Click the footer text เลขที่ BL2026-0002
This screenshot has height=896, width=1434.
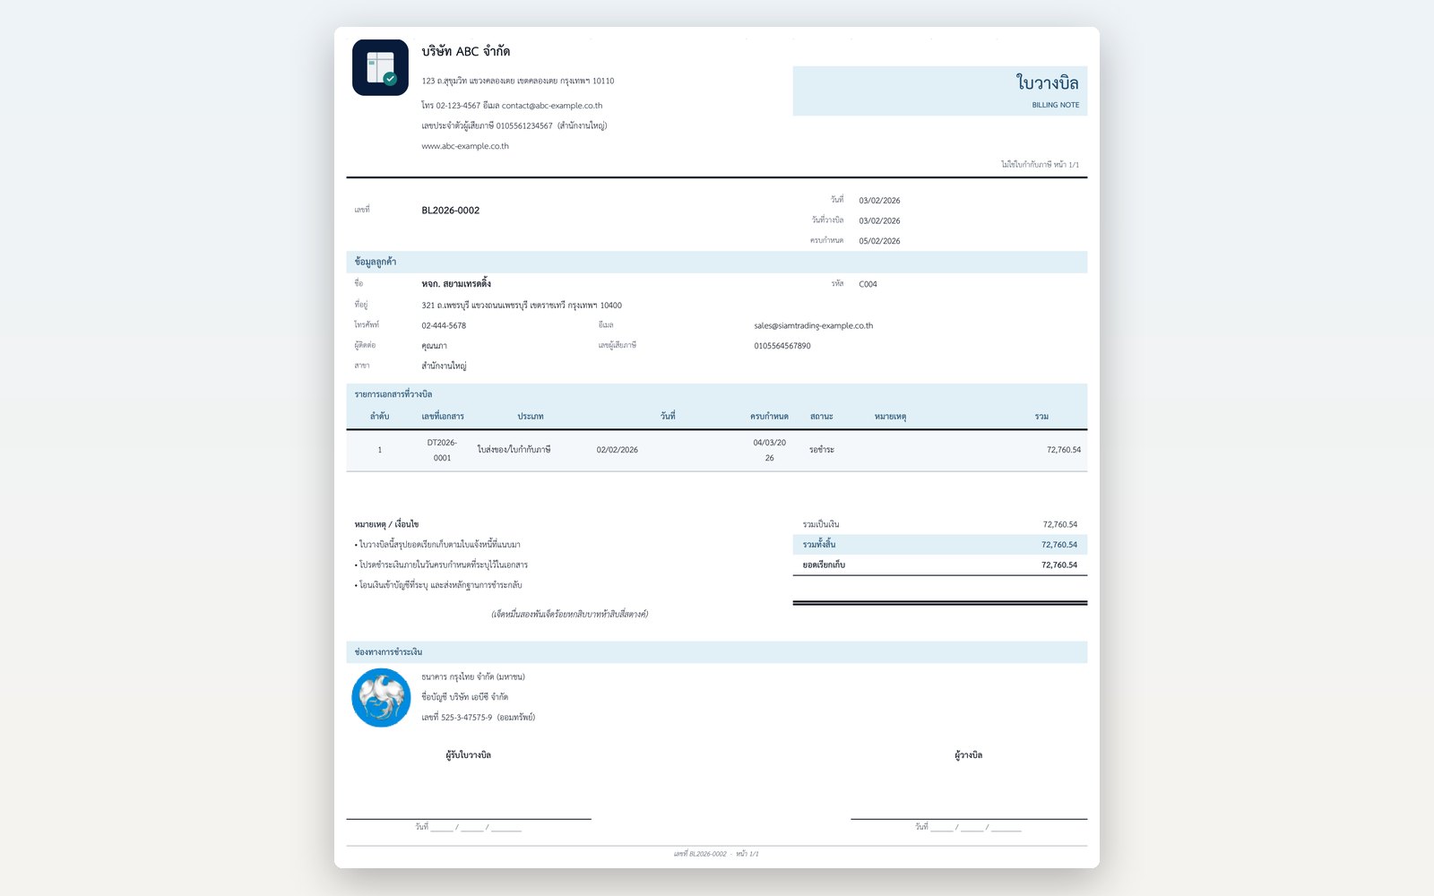pos(700,854)
